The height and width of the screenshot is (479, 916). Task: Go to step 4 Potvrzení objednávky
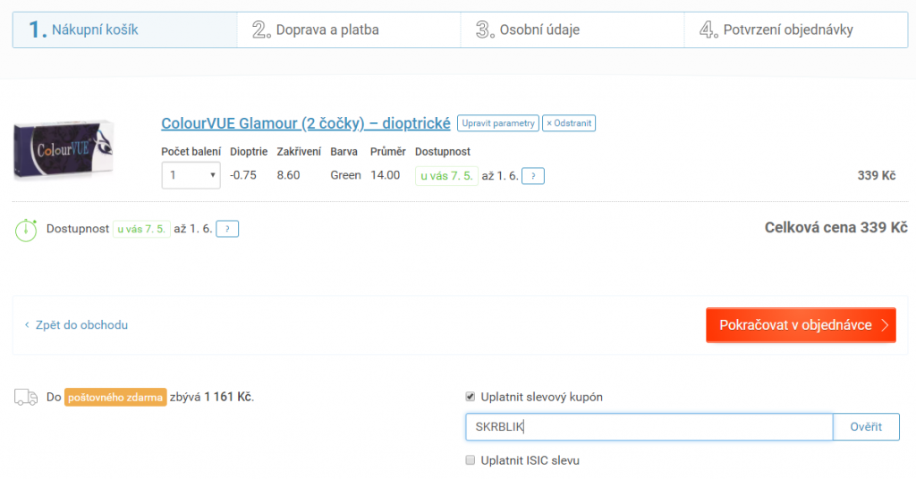point(795,29)
